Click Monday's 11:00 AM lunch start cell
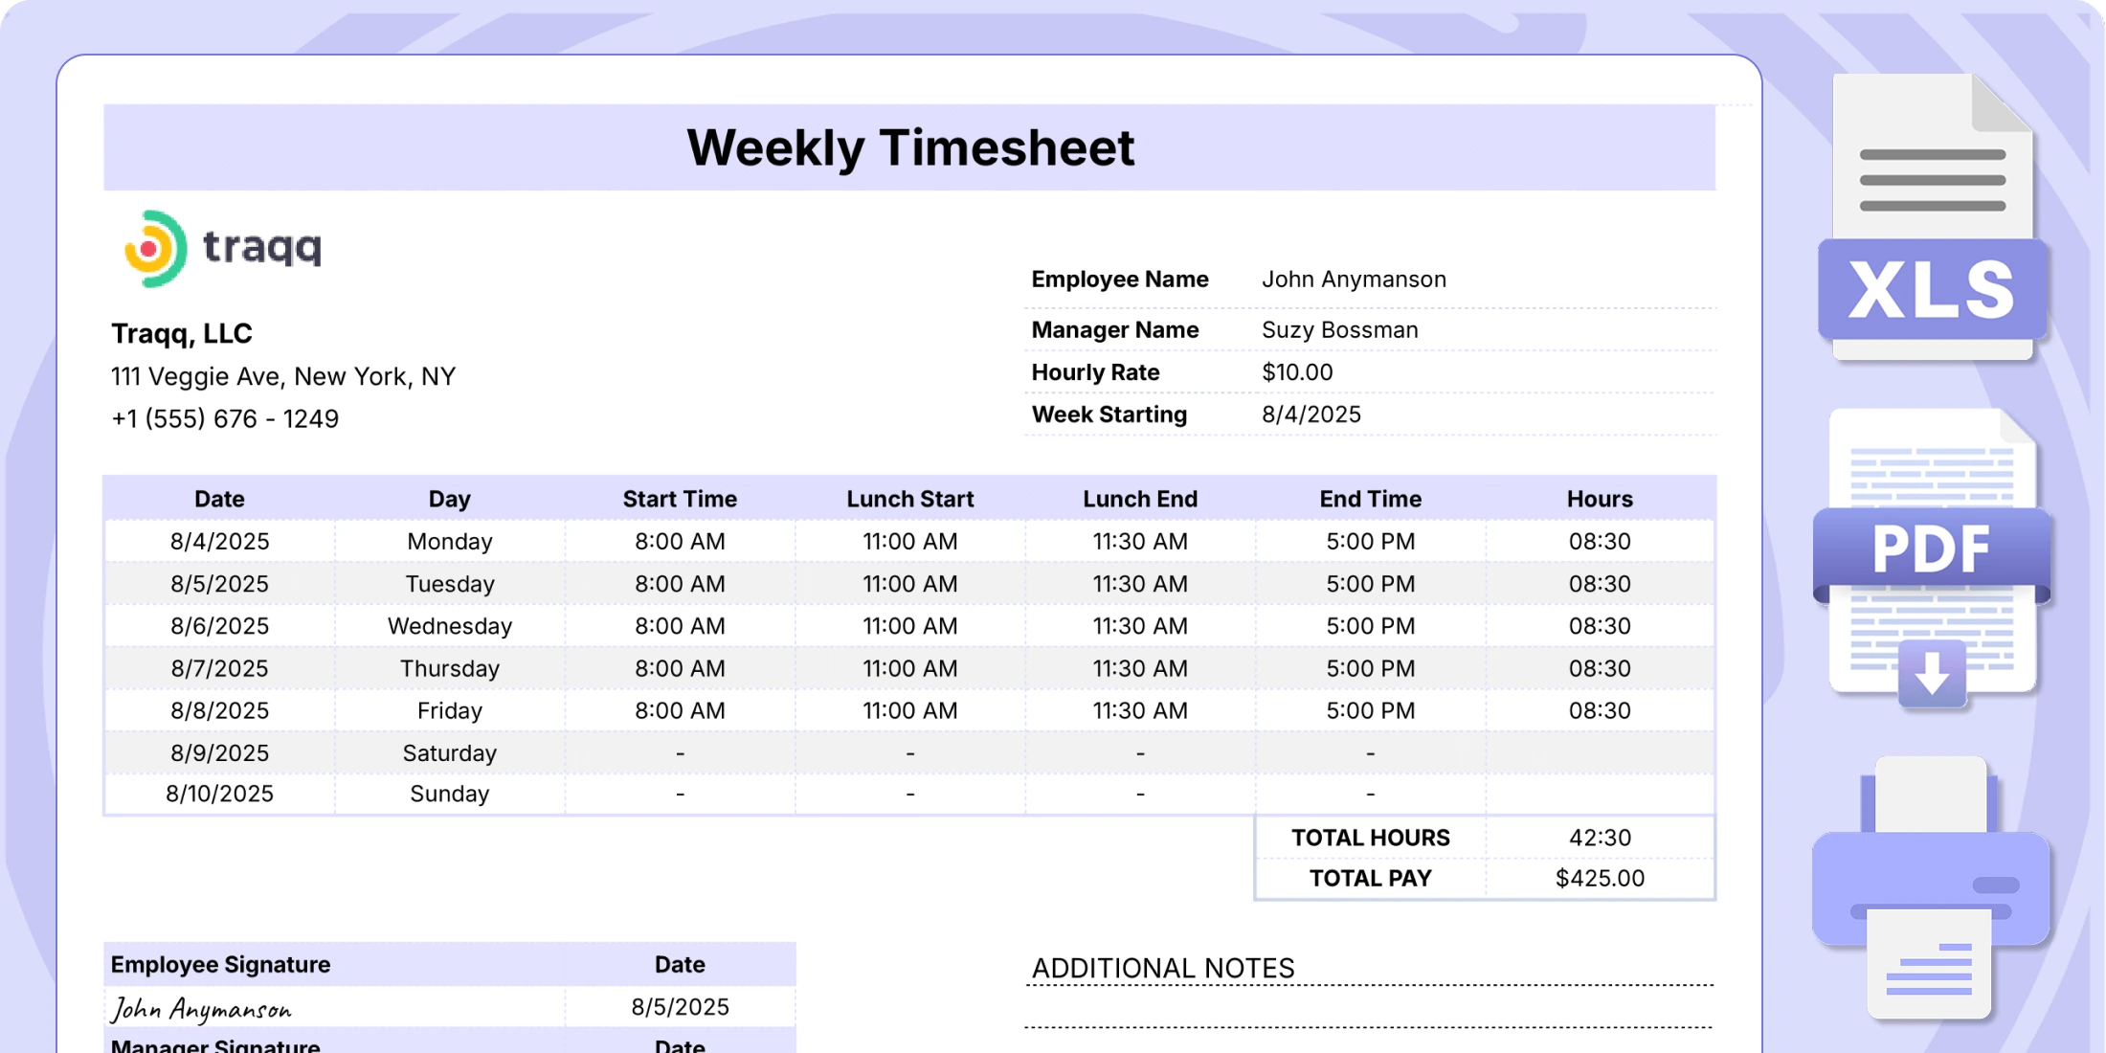2106x1053 pixels. (x=910, y=542)
